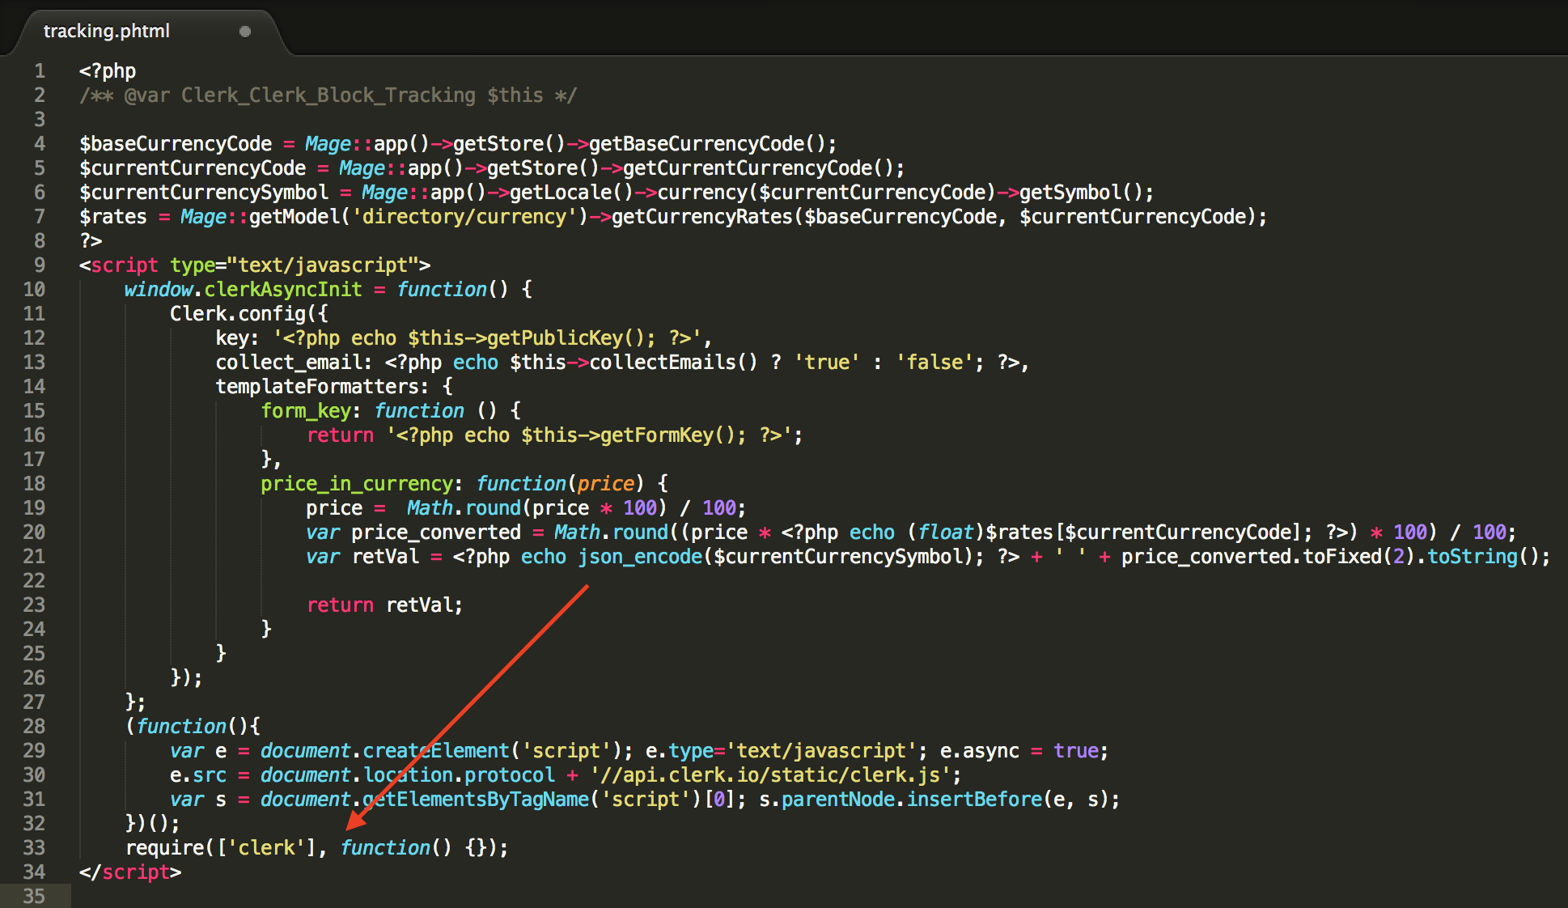Click line number 9 in the gutter

[40, 265]
